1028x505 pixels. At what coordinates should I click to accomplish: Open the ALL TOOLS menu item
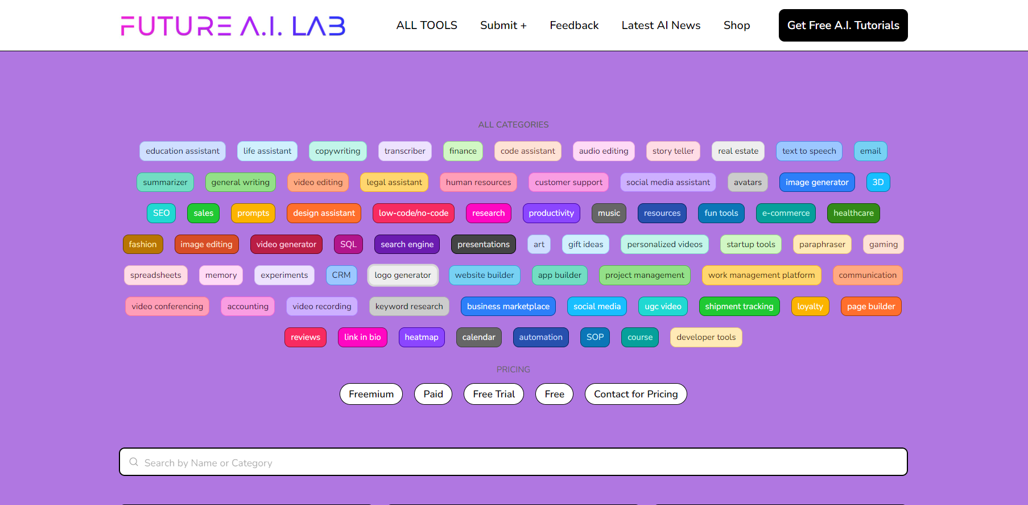pyautogui.click(x=427, y=25)
